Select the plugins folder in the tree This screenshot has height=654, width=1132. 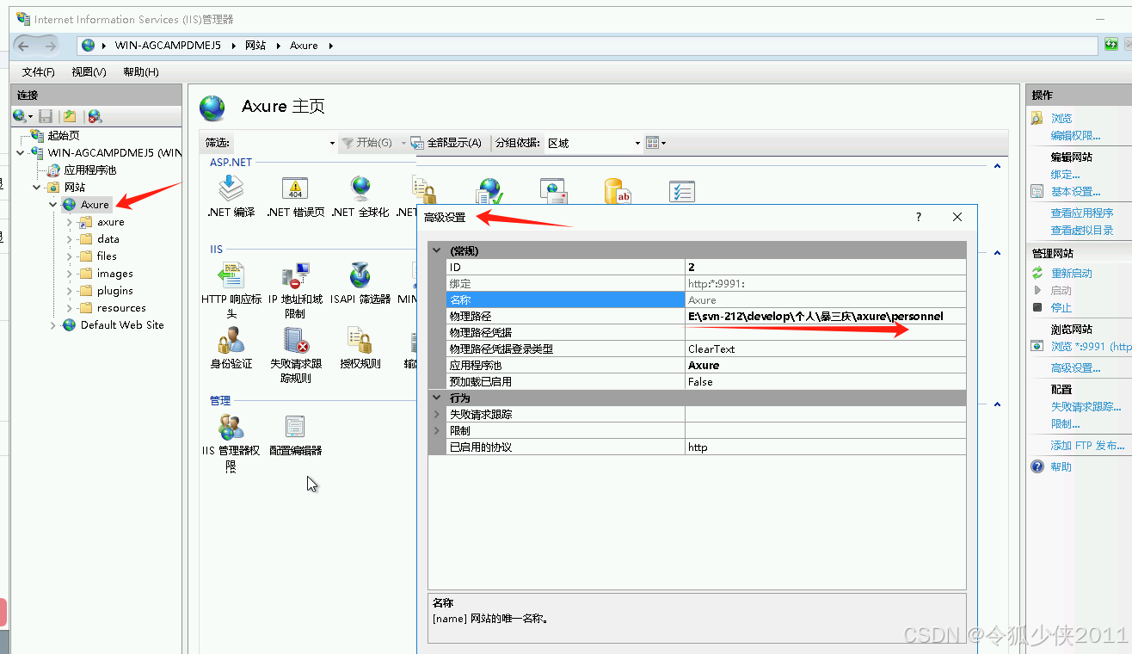coord(114,290)
